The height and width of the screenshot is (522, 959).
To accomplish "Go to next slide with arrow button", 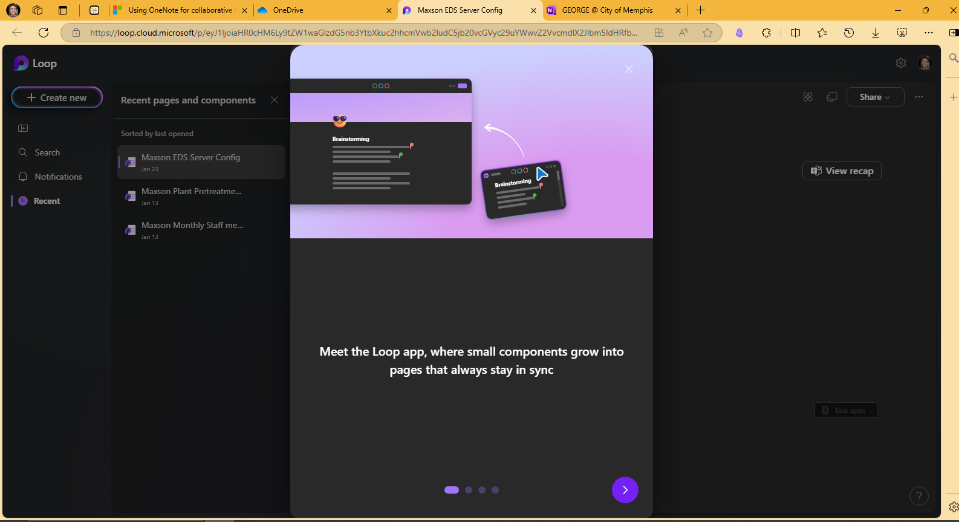I will pyautogui.click(x=625, y=490).
